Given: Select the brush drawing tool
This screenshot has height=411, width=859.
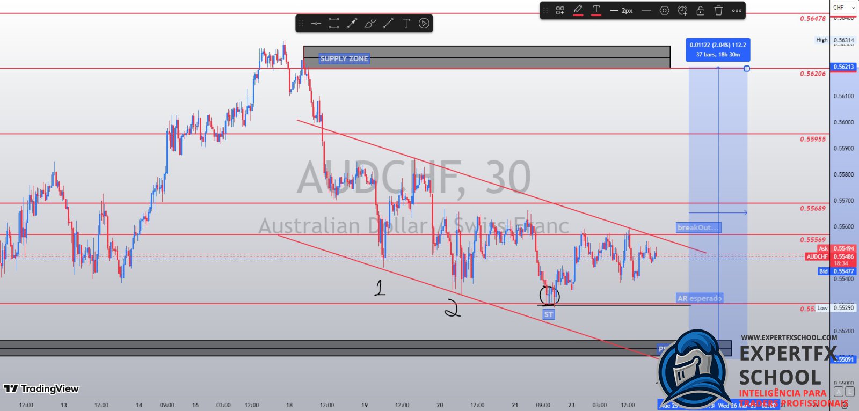Looking at the screenshot, I should 370,23.
